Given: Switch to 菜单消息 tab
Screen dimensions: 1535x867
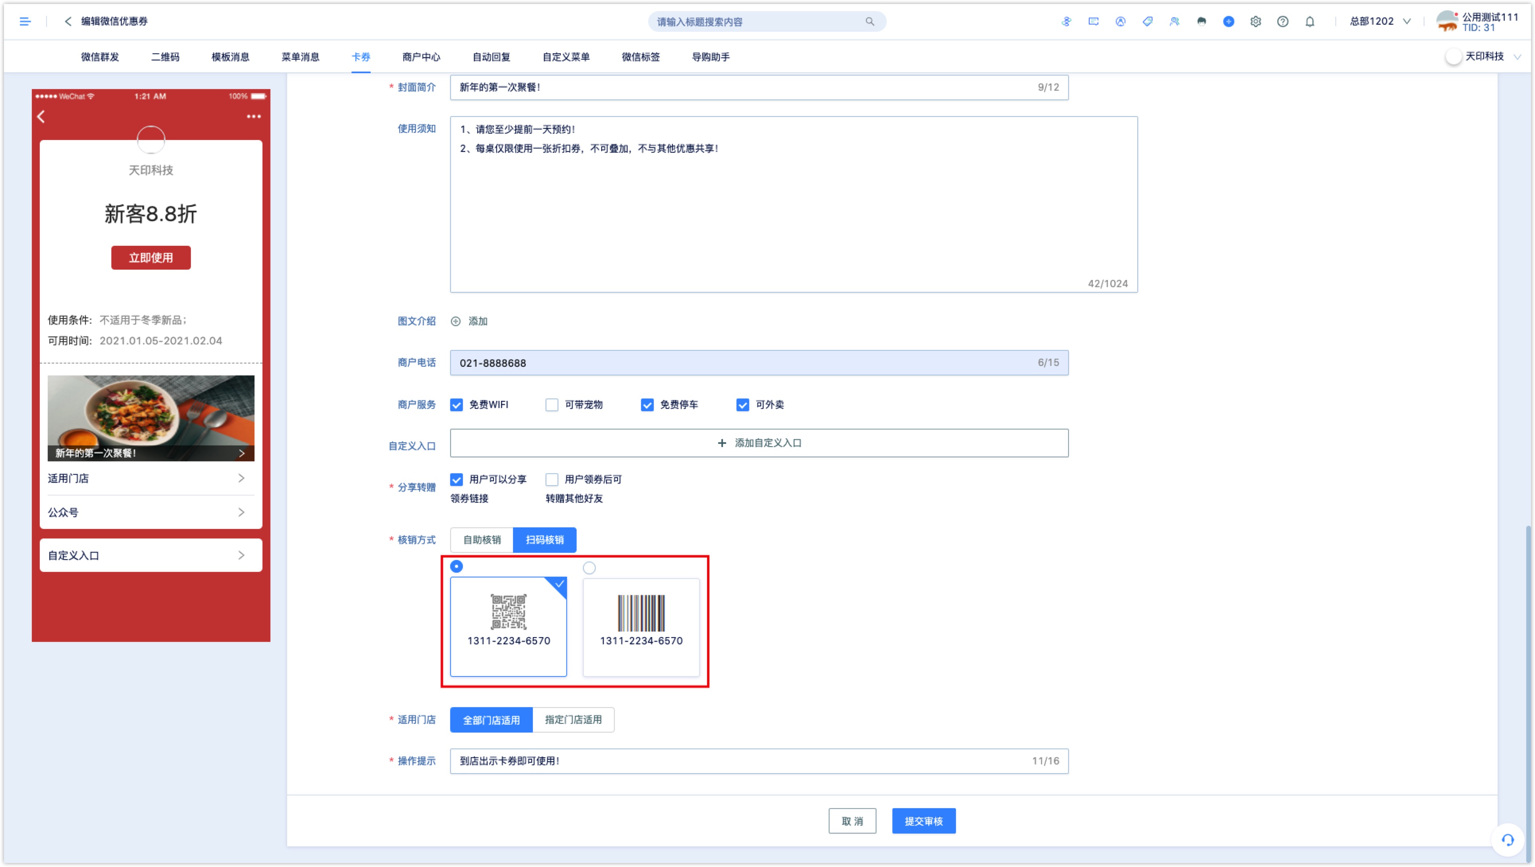Looking at the screenshot, I should 300,56.
